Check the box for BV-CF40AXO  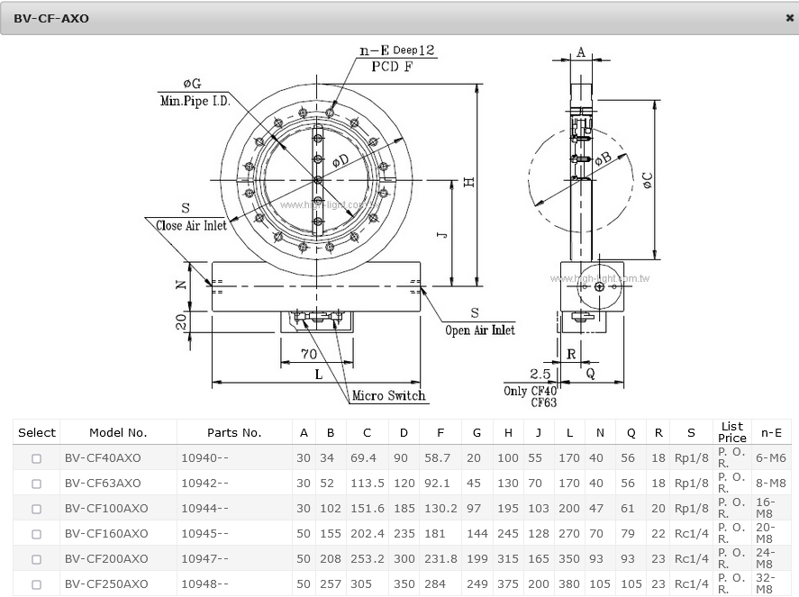pyautogui.click(x=37, y=458)
